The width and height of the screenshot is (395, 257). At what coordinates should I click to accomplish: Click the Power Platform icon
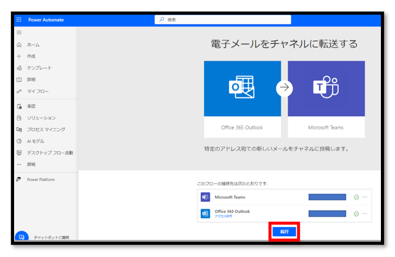18,179
